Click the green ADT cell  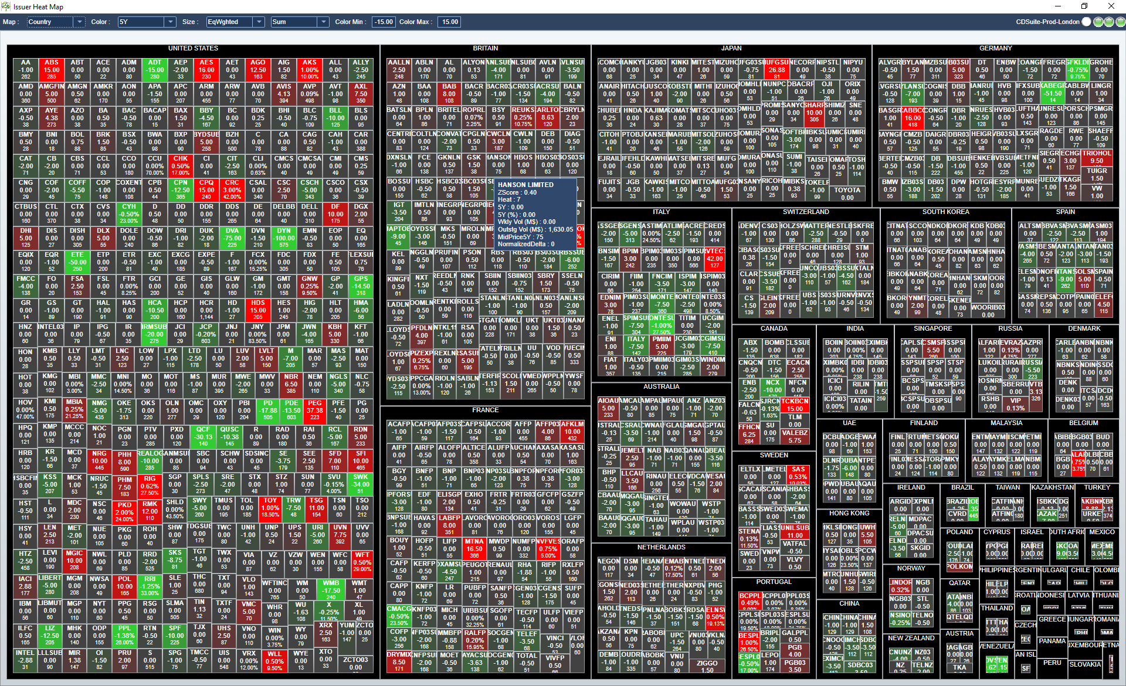[154, 69]
